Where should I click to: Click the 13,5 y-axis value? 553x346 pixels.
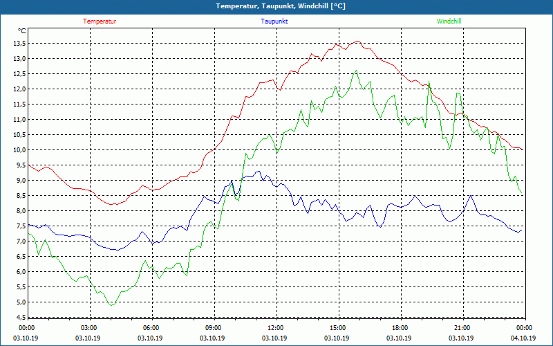(x=20, y=44)
